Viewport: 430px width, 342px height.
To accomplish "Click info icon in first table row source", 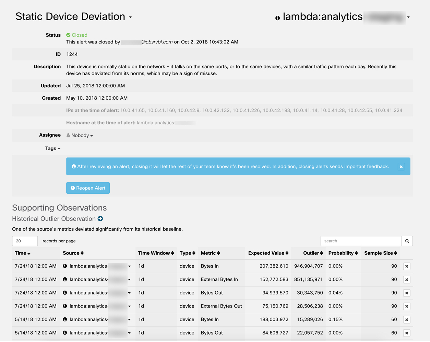I will [65, 266].
